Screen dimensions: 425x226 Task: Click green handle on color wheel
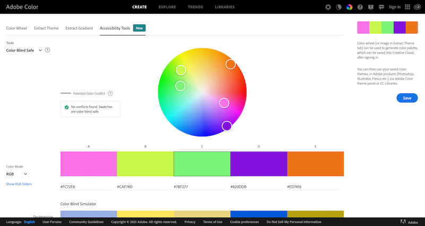(180, 86)
